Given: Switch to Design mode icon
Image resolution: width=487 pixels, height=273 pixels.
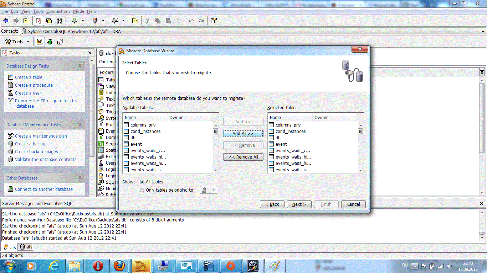Looking at the screenshot, I should coord(40,42).
